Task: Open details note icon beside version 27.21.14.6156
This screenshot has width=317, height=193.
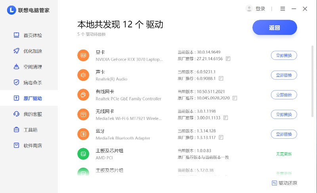Action: (228, 59)
